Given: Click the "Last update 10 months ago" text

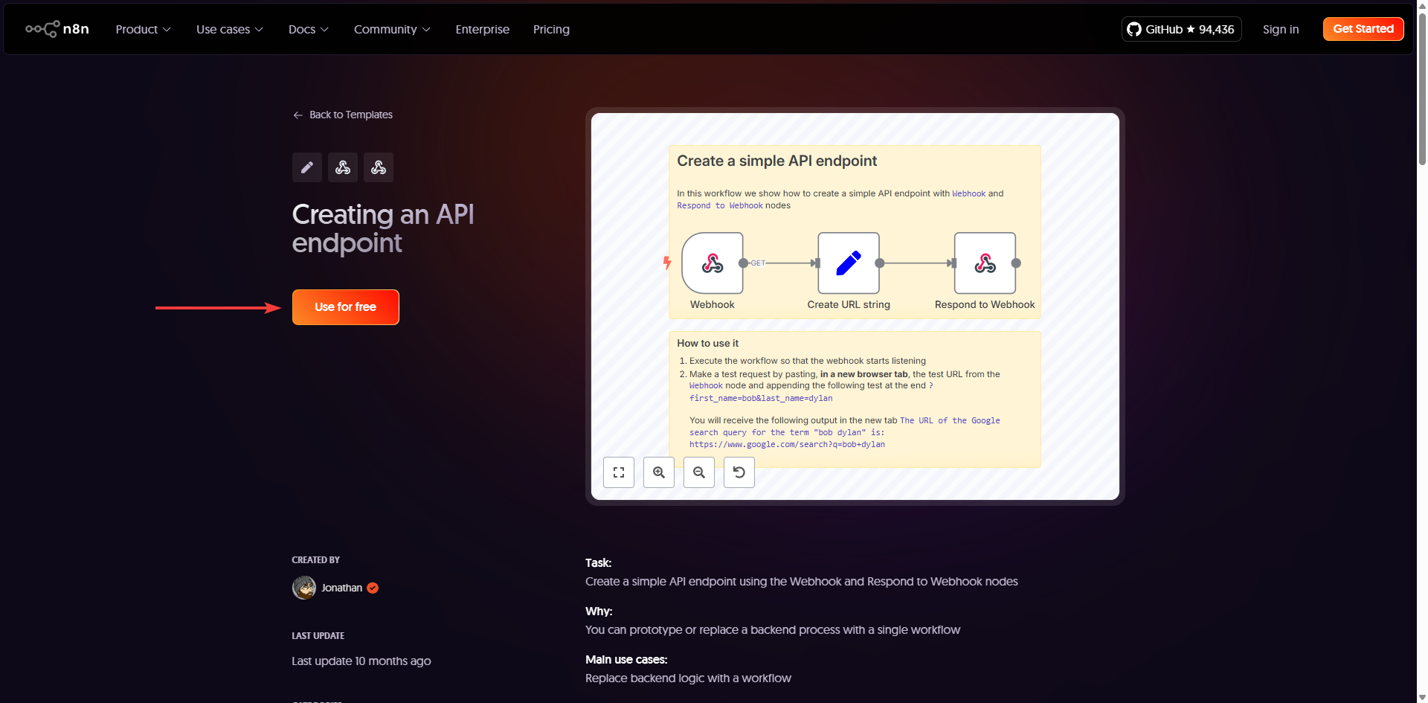Looking at the screenshot, I should point(361,661).
